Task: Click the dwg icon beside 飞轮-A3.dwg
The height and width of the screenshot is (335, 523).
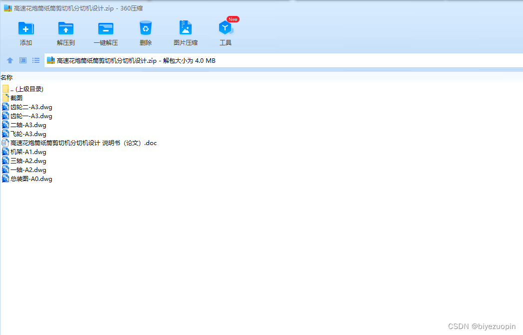Action: click(x=5, y=134)
